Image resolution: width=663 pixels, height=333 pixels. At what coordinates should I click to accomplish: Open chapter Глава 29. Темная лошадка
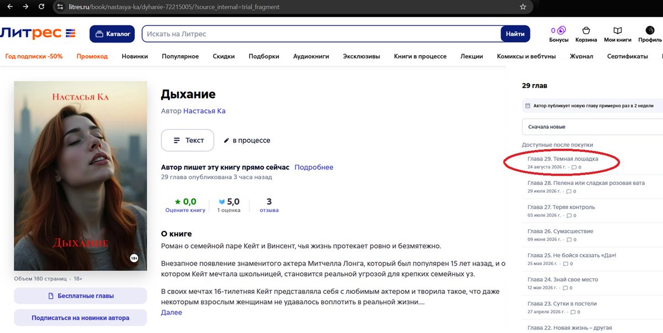point(562,159)
